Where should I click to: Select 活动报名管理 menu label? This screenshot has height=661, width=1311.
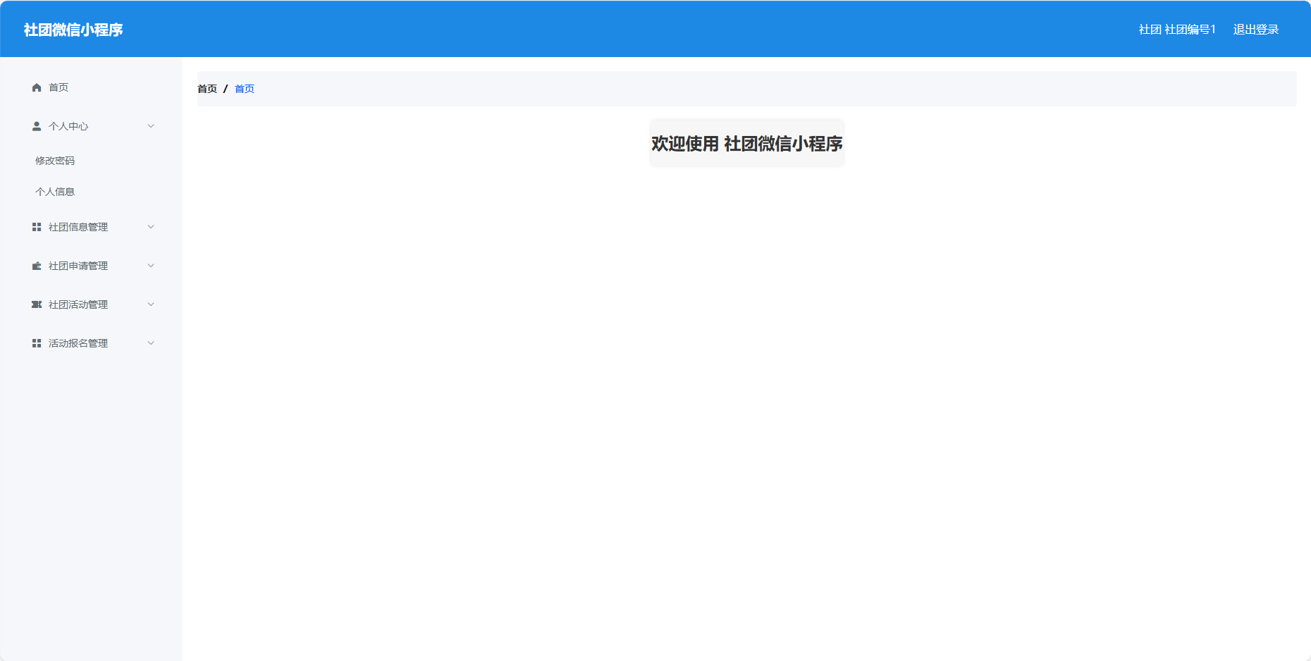click(x=78, y=343)
